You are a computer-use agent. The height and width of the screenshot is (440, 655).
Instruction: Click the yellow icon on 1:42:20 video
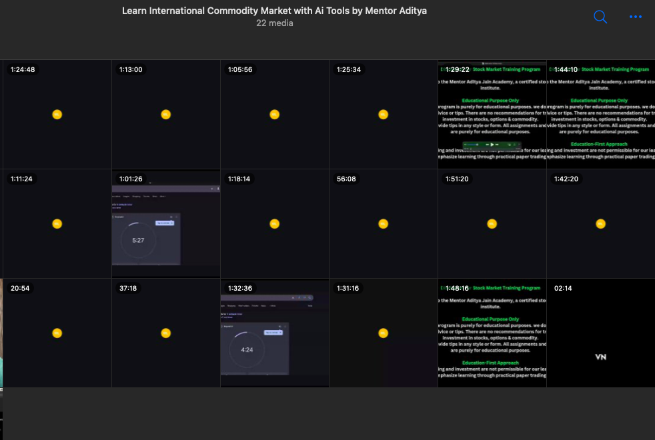pyautogui.click(x=600, y=224)
